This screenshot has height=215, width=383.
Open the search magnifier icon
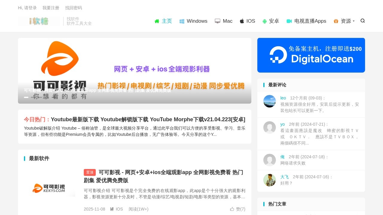363,21
